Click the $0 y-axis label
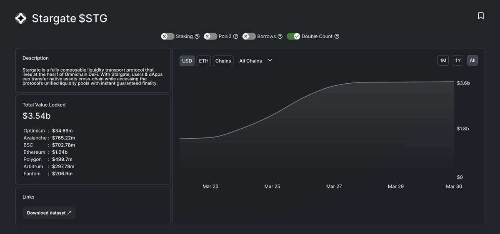 (460, 177)
